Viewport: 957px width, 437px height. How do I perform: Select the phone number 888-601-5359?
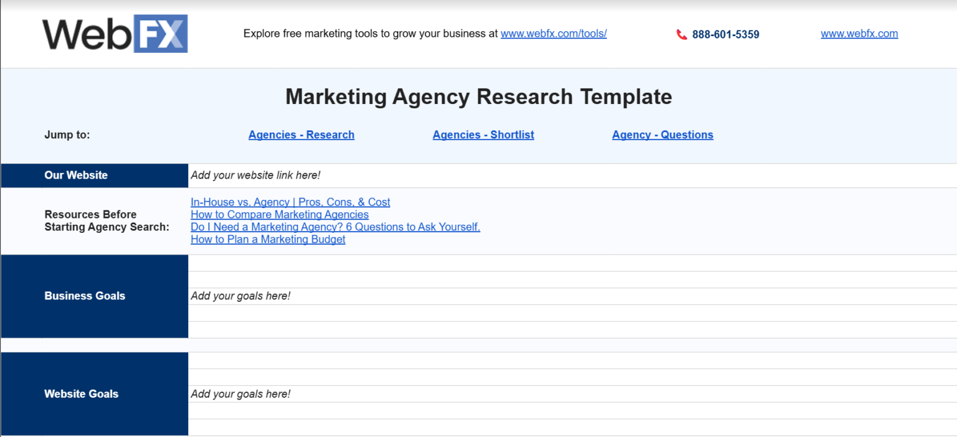(x=726, y=35)
